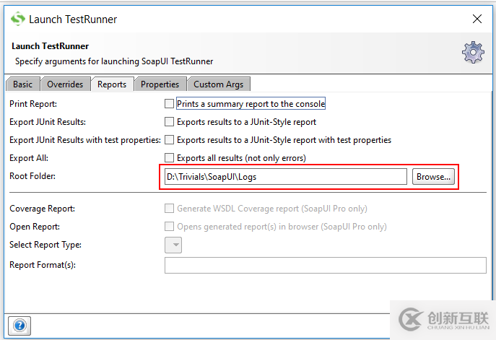This screenshot has width=496, height=340.
Task: Go to the Properties tab
Action: pyautogui.click(x=160, y=84)
